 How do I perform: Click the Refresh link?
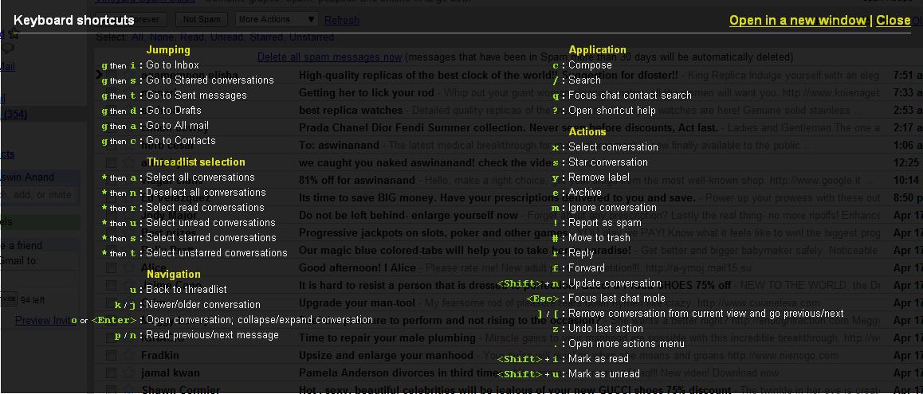click(x=341, y=20)
